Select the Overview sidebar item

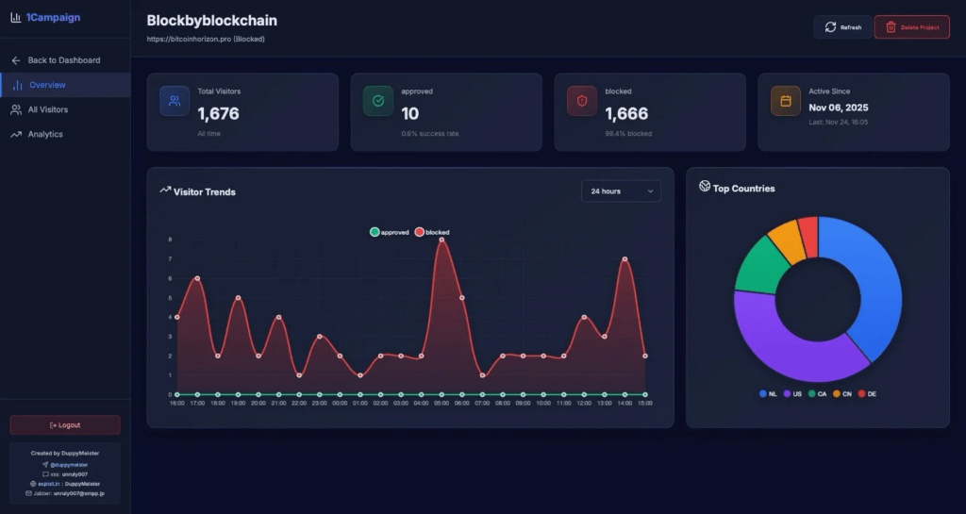[47, 85]
